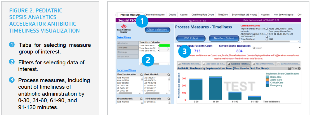Click the 31-60 minutes chart bar
Image resolution: width=311 pixels, height=116 pixels.
(x=215, y=88)
